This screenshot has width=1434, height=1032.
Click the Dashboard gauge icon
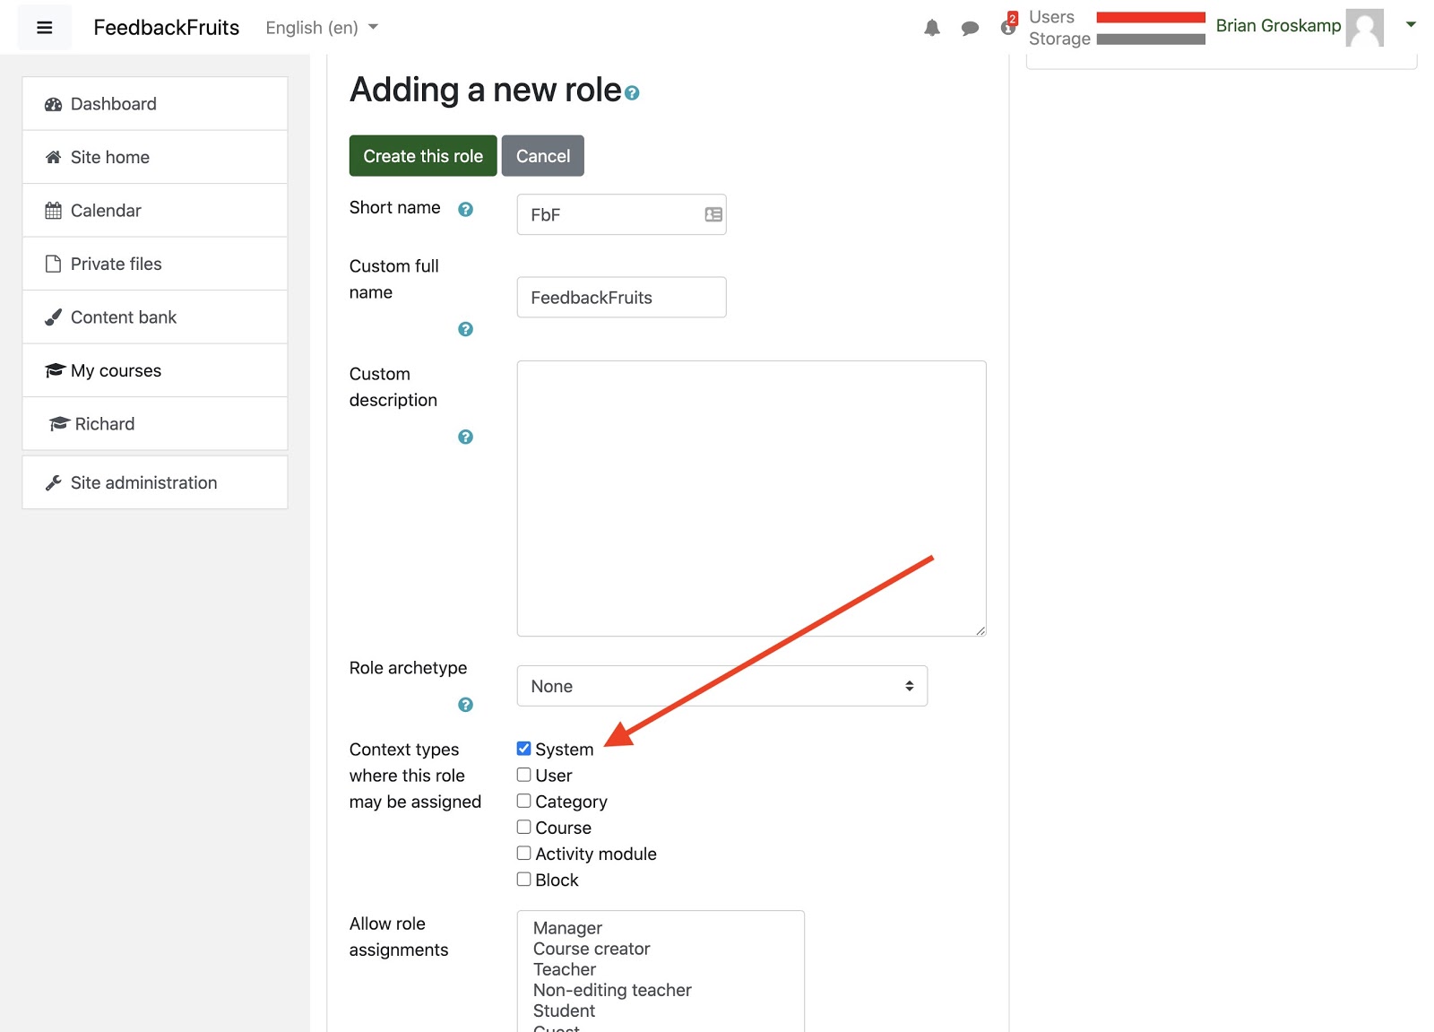(54, 104)
